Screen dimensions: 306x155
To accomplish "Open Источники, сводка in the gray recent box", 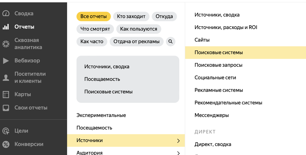I will [107, 67].
